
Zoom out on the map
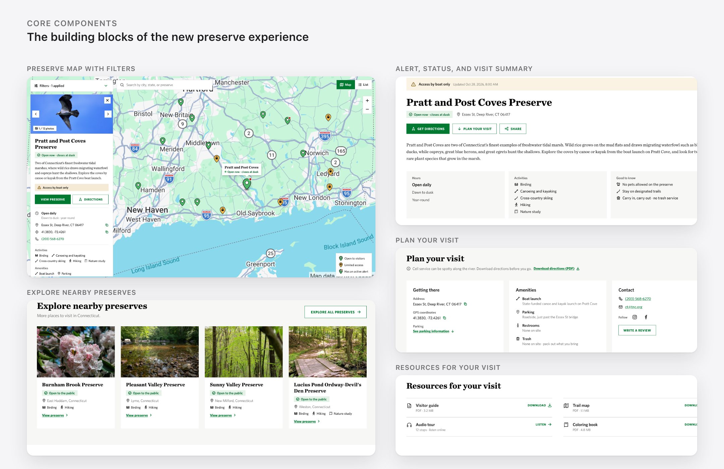point(367,109)
